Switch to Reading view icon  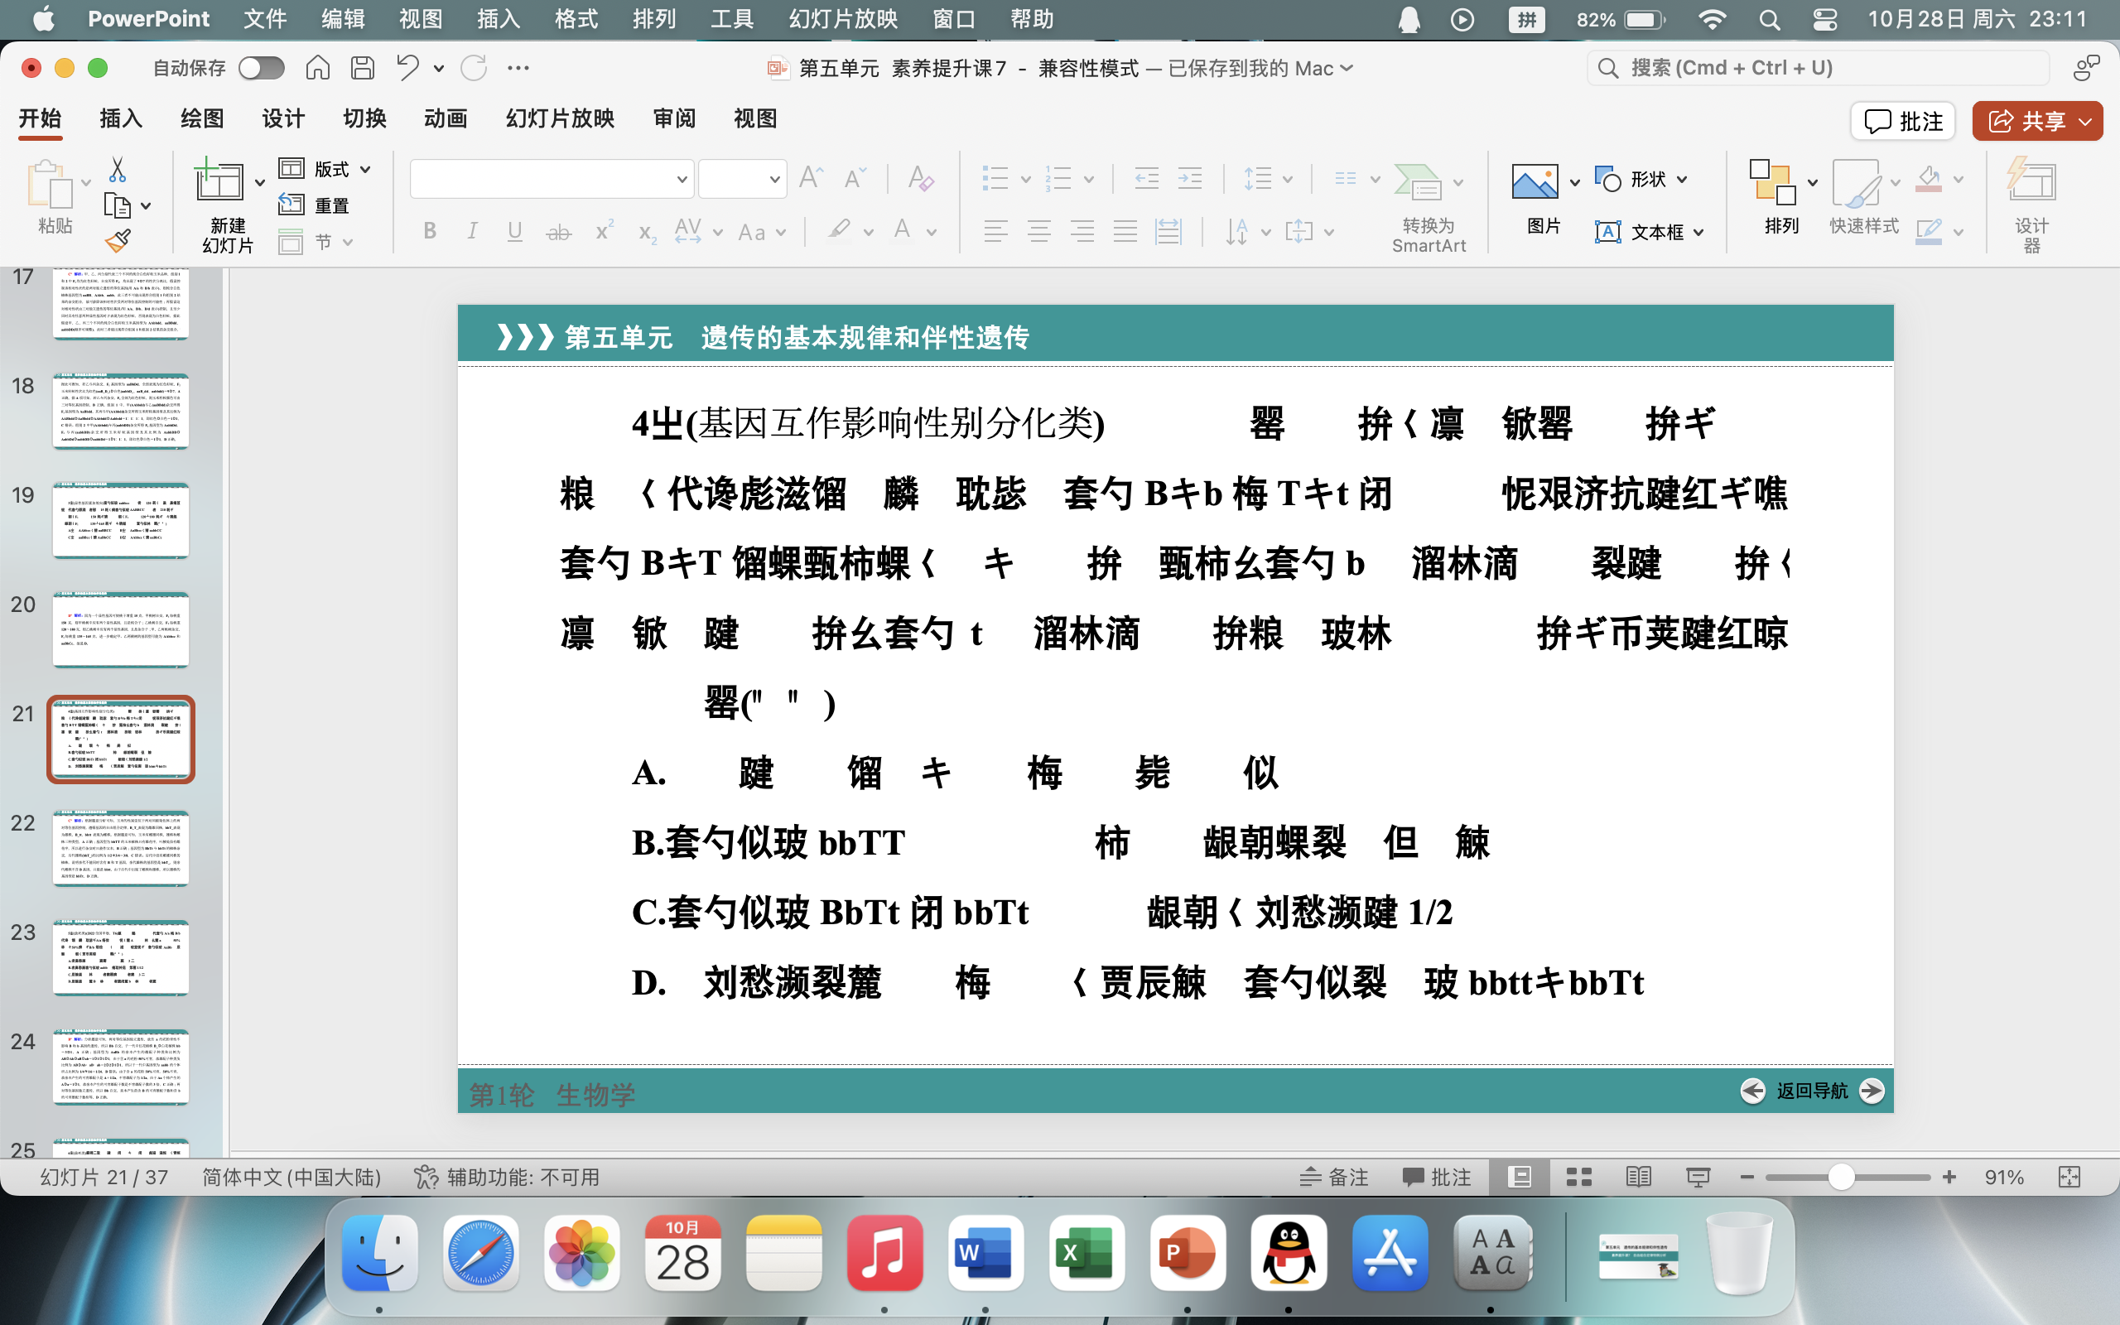pyautogui.click(x=1638, y=1177)
